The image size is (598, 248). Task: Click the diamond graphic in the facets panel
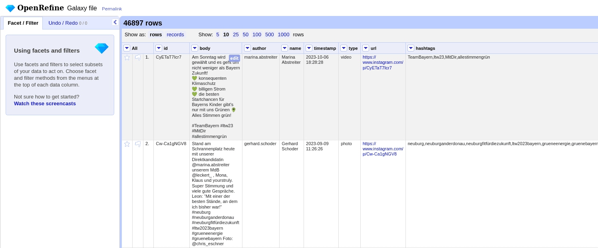pos(101,48)
